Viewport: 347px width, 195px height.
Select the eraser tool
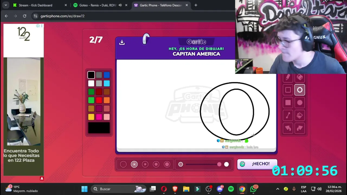click(x=300, y=77)
